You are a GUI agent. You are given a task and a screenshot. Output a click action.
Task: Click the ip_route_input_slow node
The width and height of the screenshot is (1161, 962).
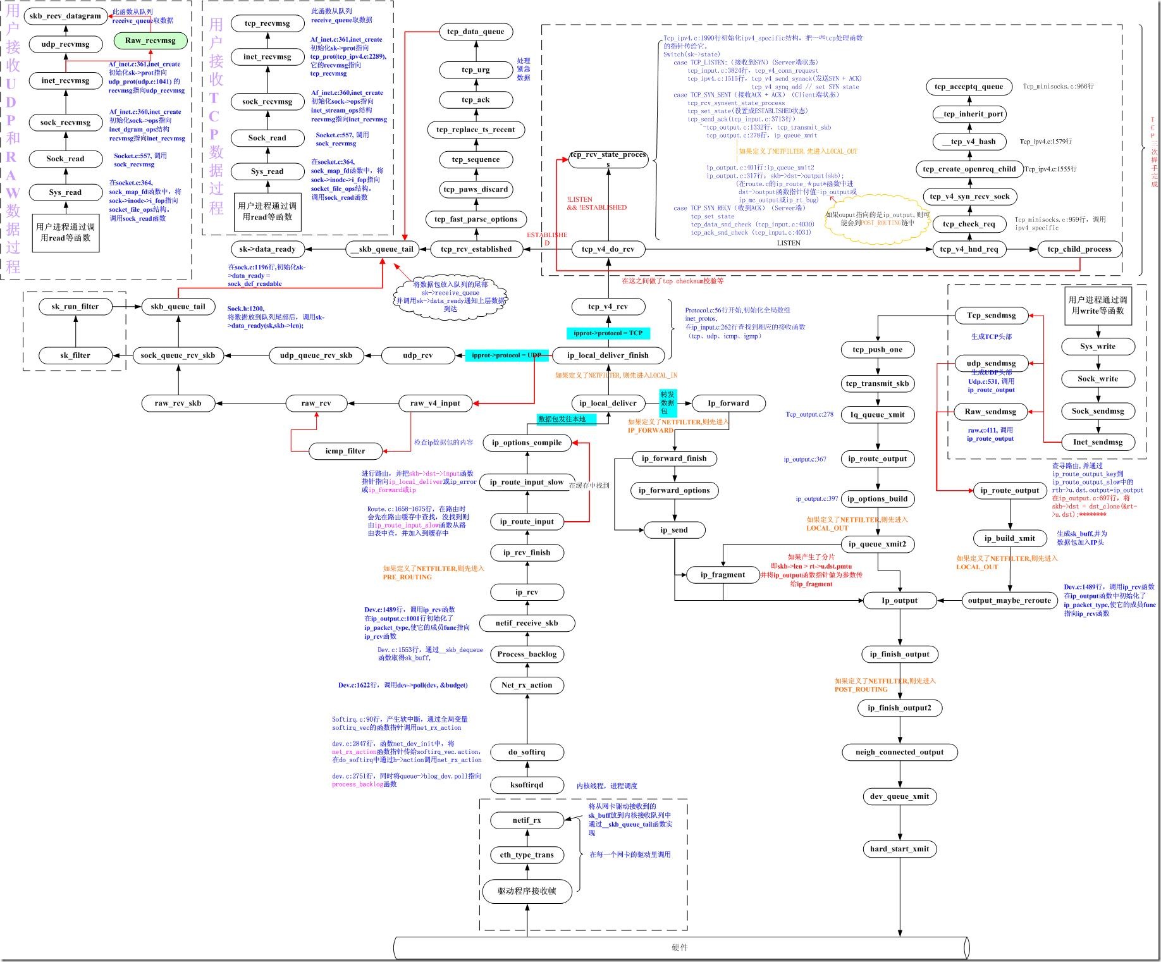527,482
